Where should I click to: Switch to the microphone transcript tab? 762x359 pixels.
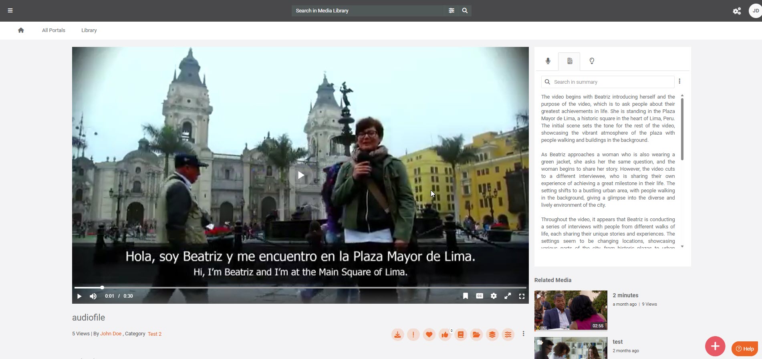pyautogui.click(x=548, y=61)
